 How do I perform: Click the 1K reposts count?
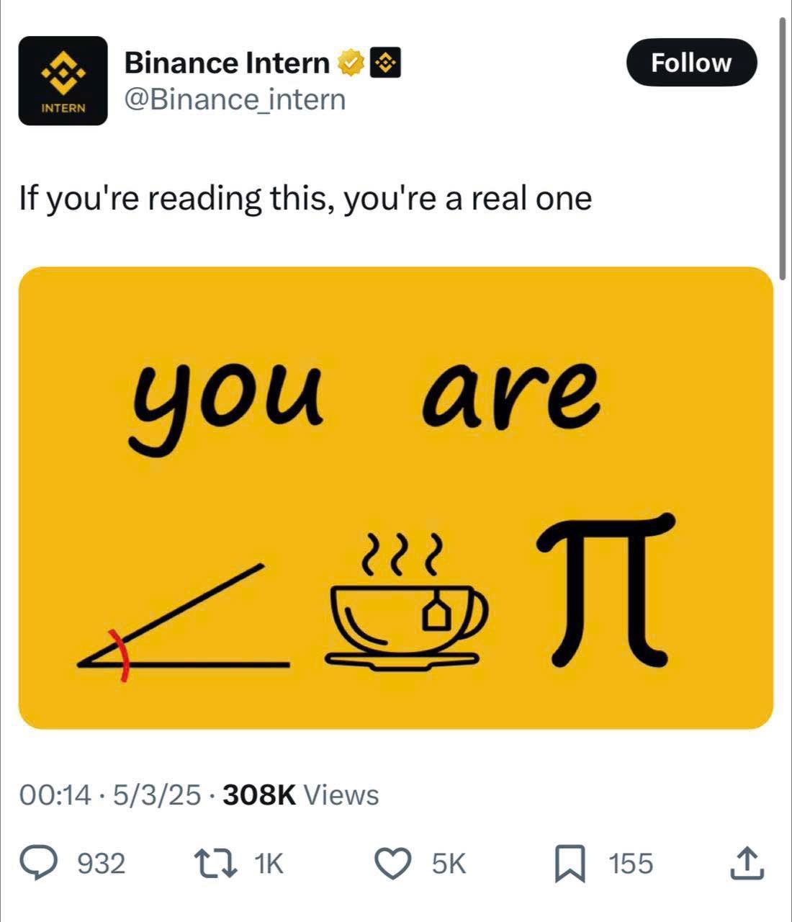[x=270, y=863]
